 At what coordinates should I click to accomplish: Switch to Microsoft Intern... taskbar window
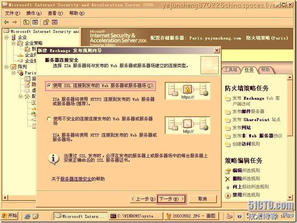click(80, 216)
